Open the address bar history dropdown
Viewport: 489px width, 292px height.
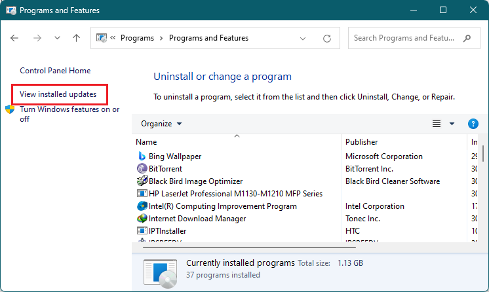click(302, 39)
